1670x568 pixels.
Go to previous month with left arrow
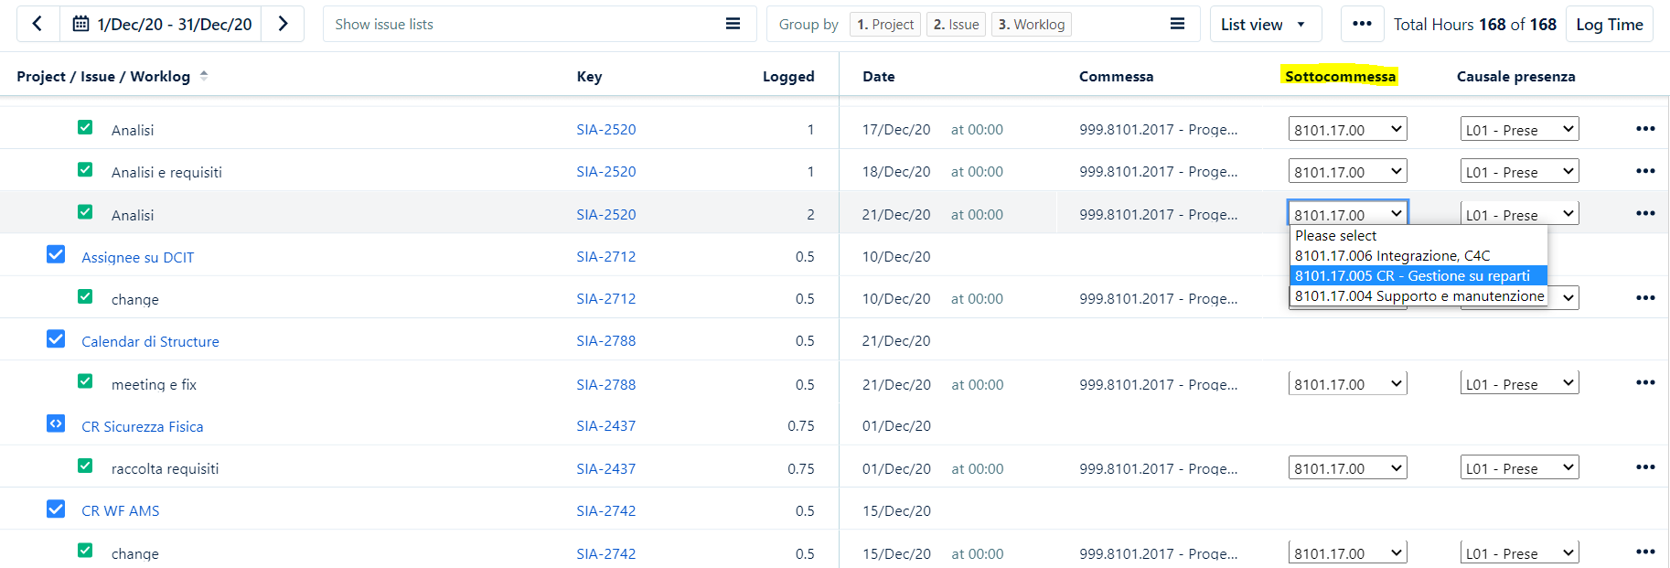(x=37, y=24)
